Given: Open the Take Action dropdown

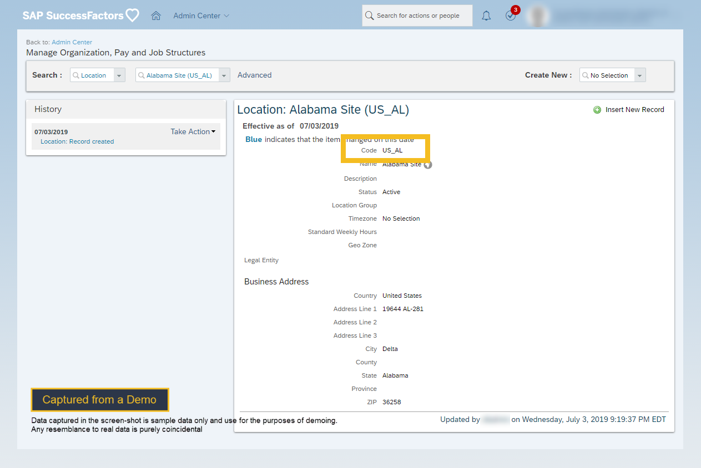Looking at the screenshot, I should pos(193,131).
